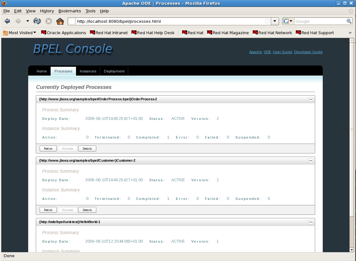Open the Red Hat Support bookmark
The width and height of the screenshot is (356, 261).
(x=315, y=33)
